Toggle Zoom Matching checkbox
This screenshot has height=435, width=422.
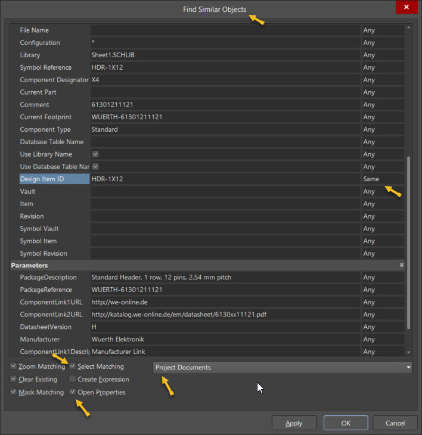(13, 366)
